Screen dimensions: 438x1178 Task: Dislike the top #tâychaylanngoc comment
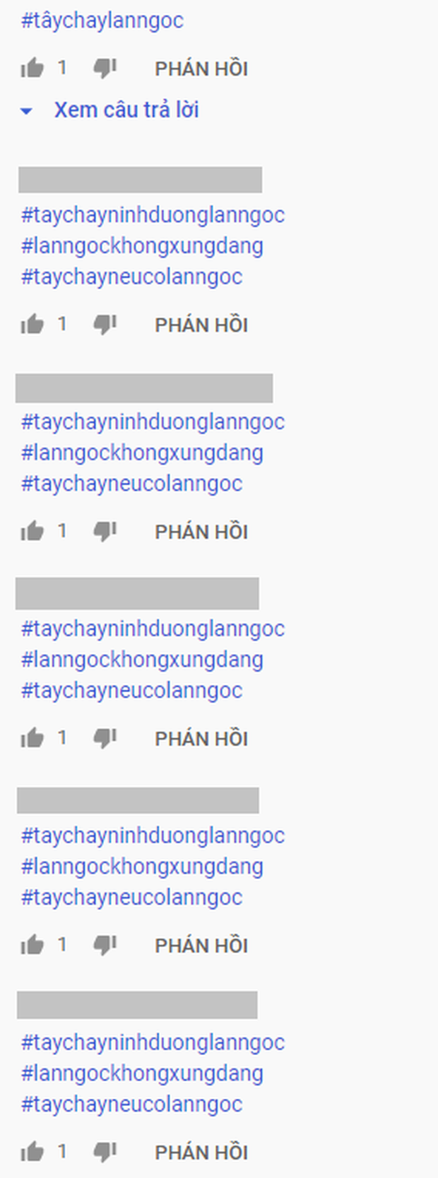tap(105, 69)
